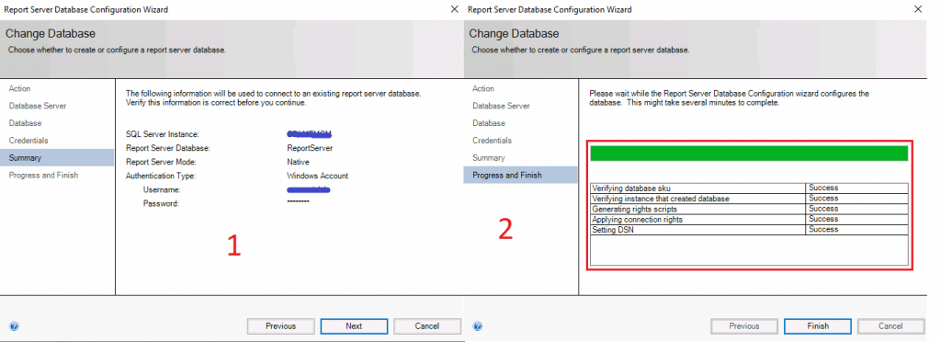
Task: Select Progress and Finish step in right wizard
Action: 520,176
